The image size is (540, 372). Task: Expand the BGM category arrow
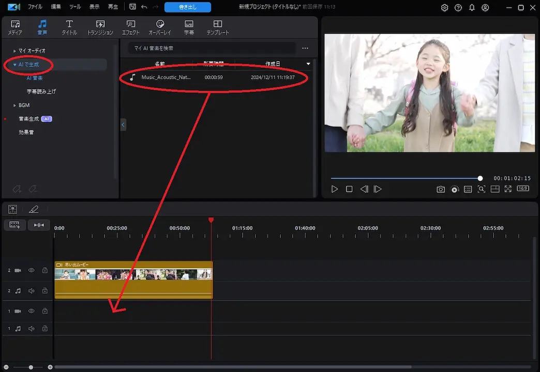tap(15, 105)
